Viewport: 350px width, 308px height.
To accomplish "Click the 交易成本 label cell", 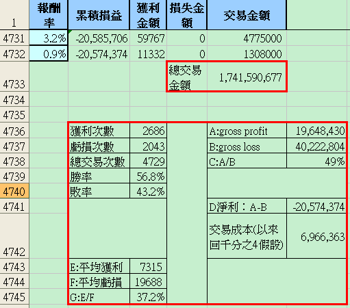I will pyautogui.click(x=247, y=236).
